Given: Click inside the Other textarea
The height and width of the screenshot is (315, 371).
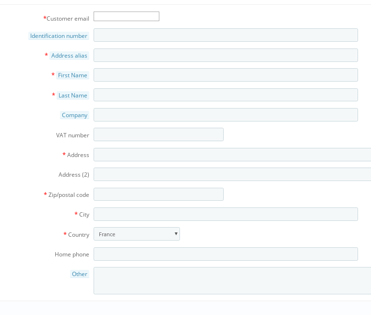Looking at the screenshot, I should tap(232, 281).
